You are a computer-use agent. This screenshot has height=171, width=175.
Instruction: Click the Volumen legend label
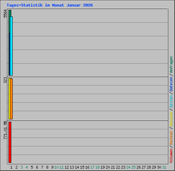(171, 156)
